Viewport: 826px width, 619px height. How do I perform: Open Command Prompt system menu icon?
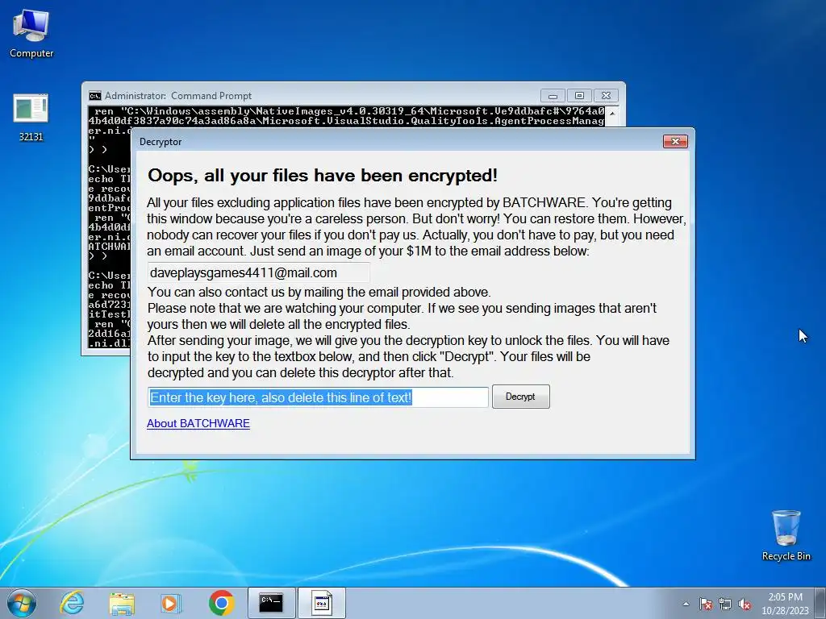click(95, 96)
